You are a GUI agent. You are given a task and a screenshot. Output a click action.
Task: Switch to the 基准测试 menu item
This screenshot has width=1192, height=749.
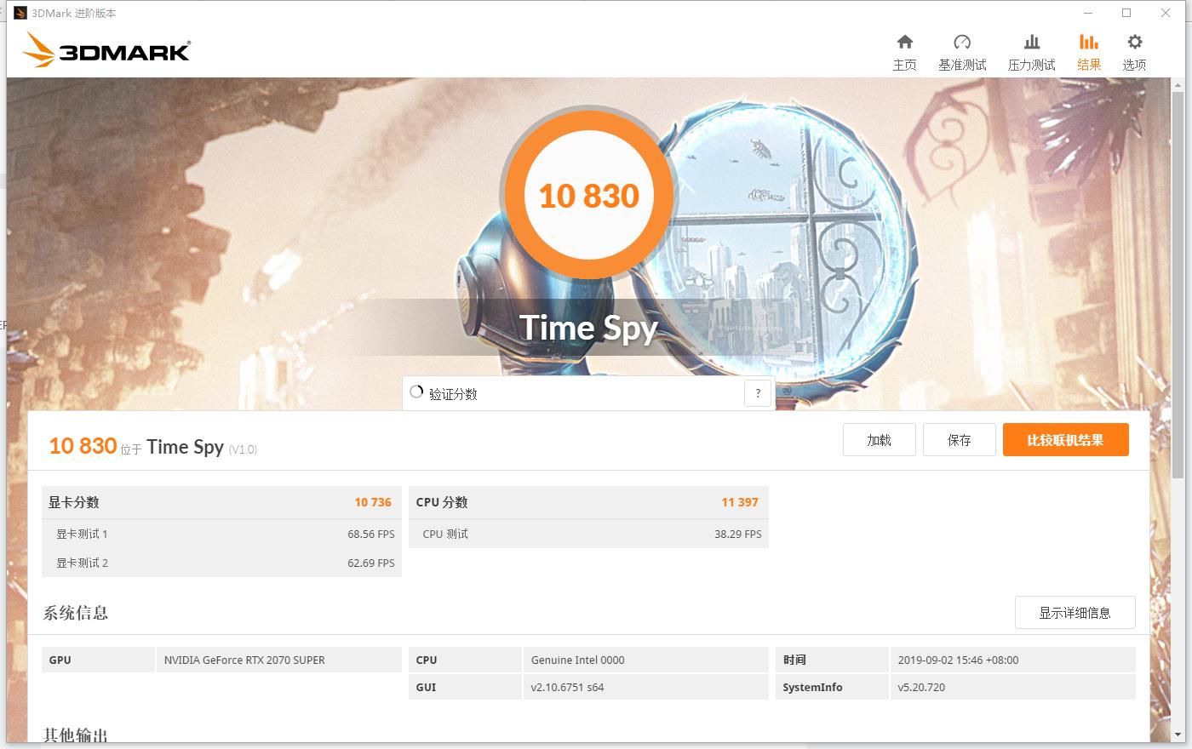click(962, 64)
